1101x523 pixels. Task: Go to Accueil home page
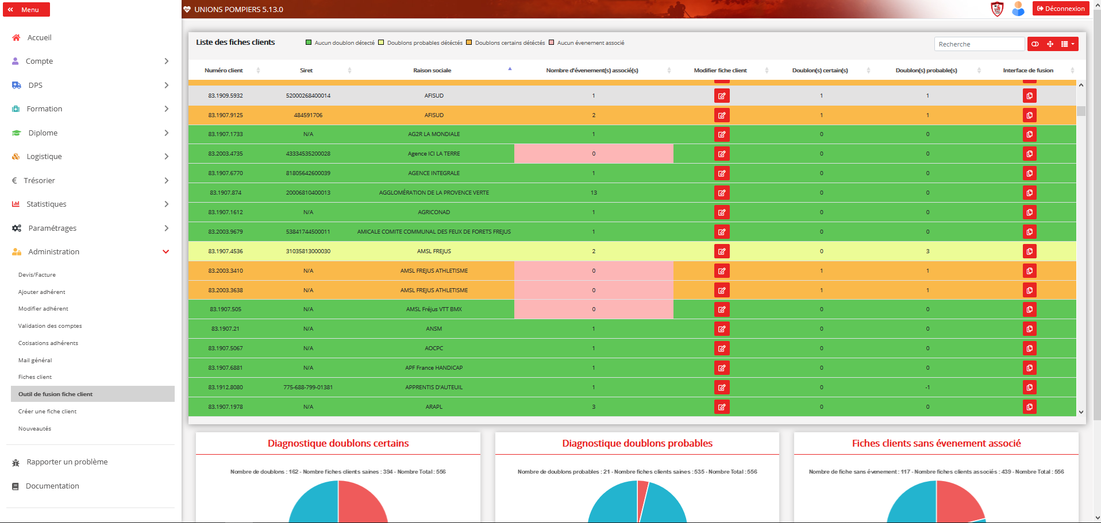pyautogui.click(x=40, y=37)
